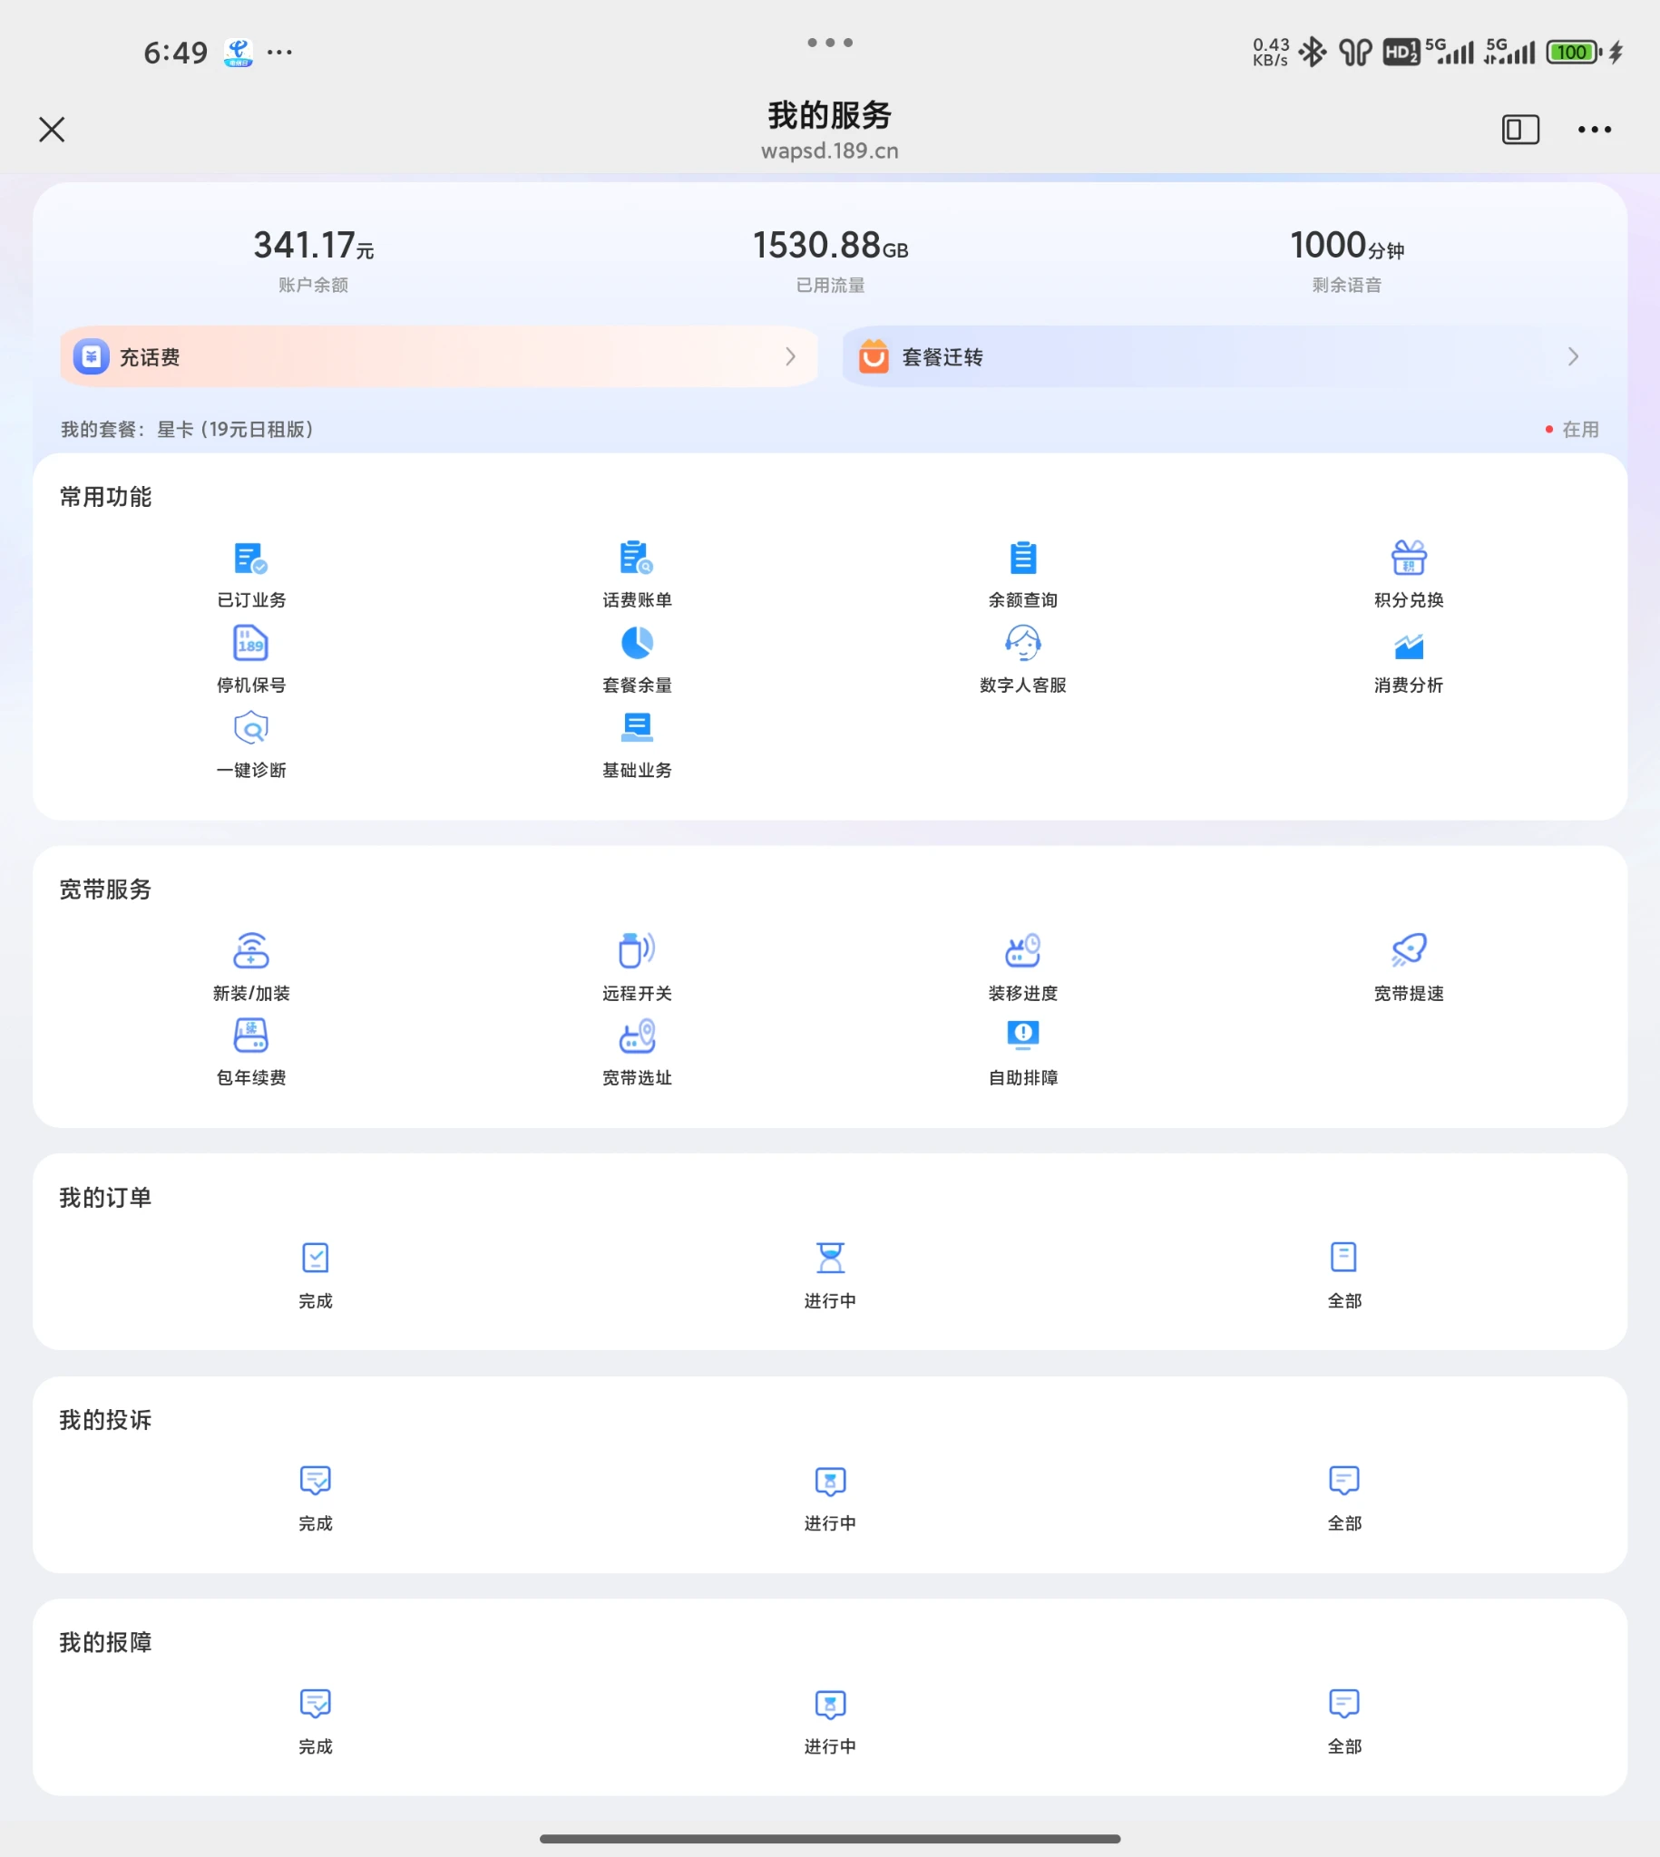Open 积分兑换 points redemption gift icon
1660x1857 pixels.
click(x=1408, y=558)
